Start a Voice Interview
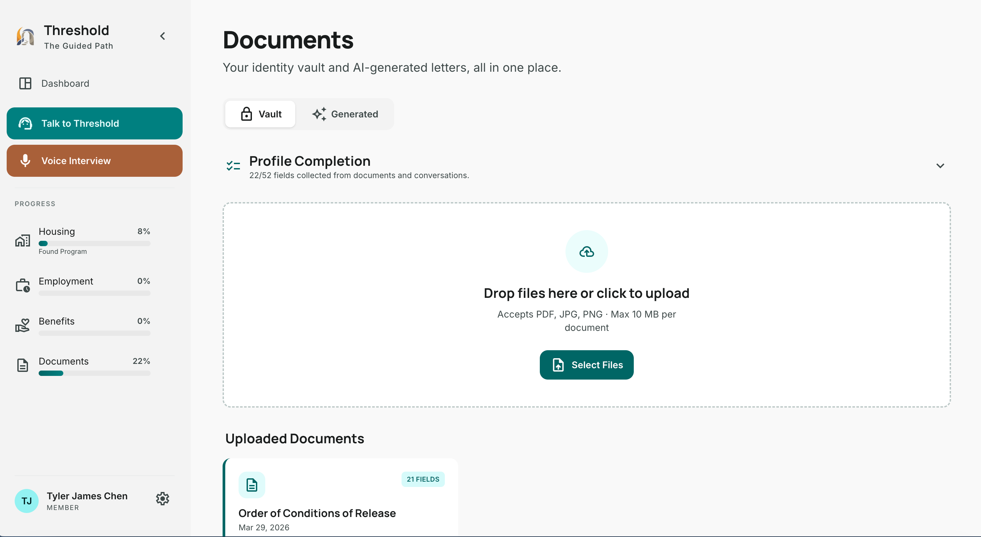The height and width of the screenshot is (537, 981). [94, 161]
